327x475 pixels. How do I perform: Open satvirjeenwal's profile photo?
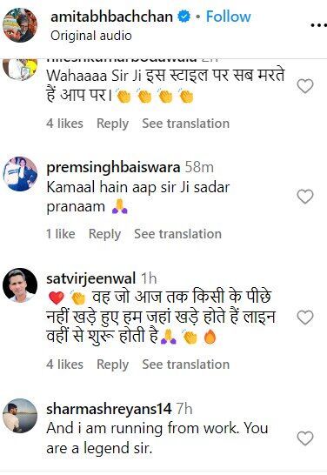point(20,285)
